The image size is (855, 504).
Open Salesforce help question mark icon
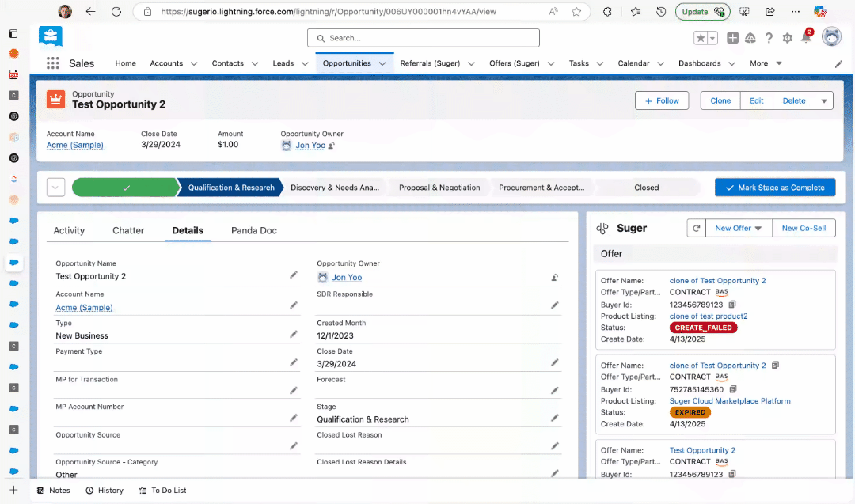[769, 38]
